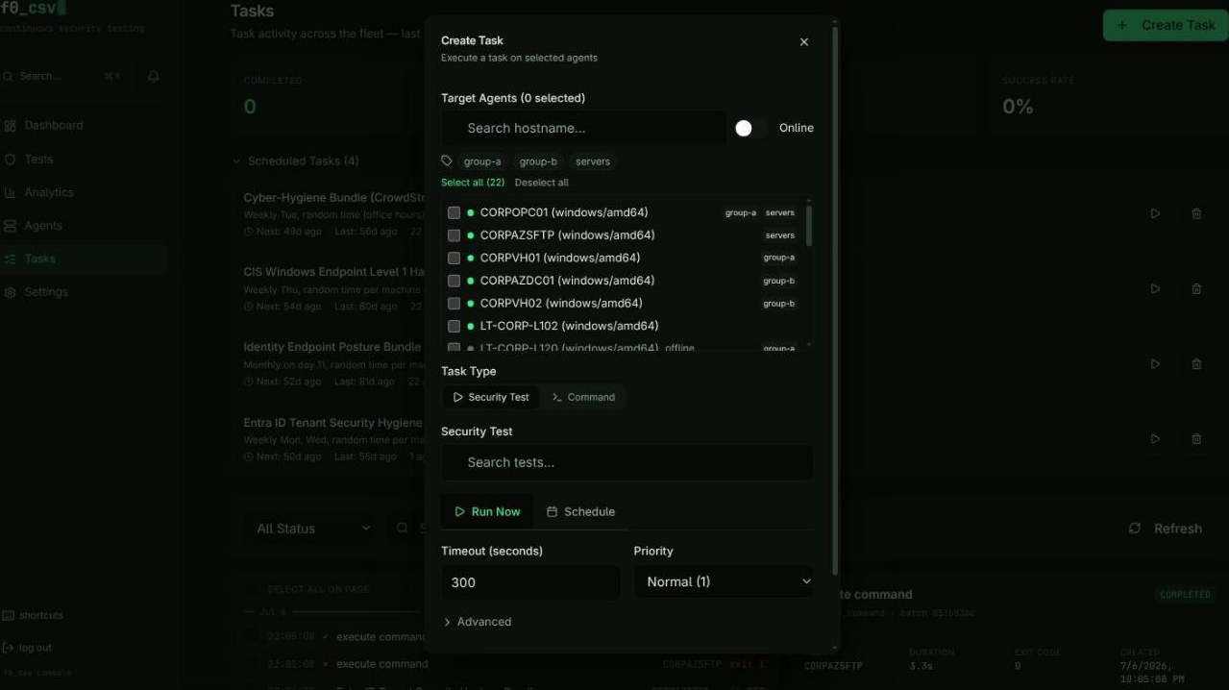Viewport: 1229px width, 690px height.
Task: Delete the Identity Endpoint Posture Bundle task
Action: (x=1196, y=364)
